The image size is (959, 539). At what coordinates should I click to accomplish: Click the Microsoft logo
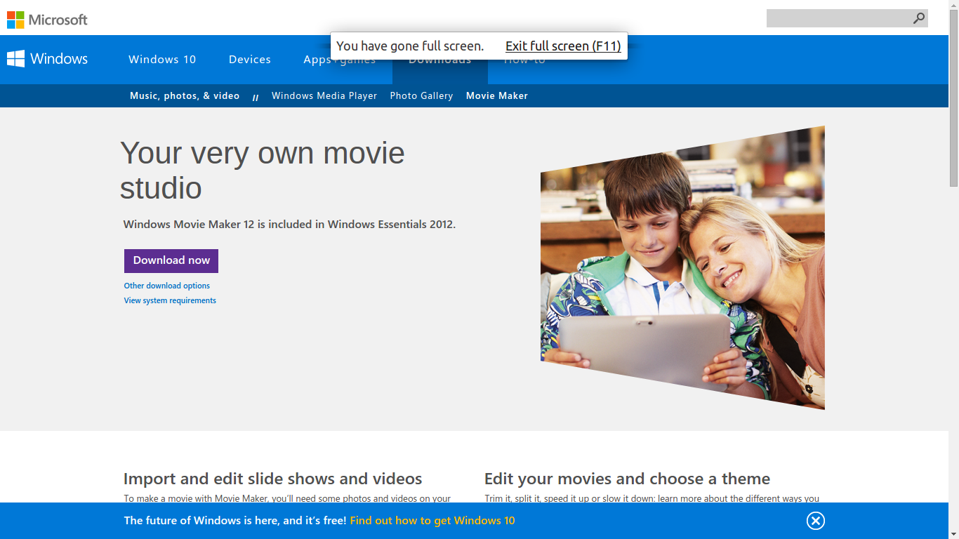(x=47, y=20)
